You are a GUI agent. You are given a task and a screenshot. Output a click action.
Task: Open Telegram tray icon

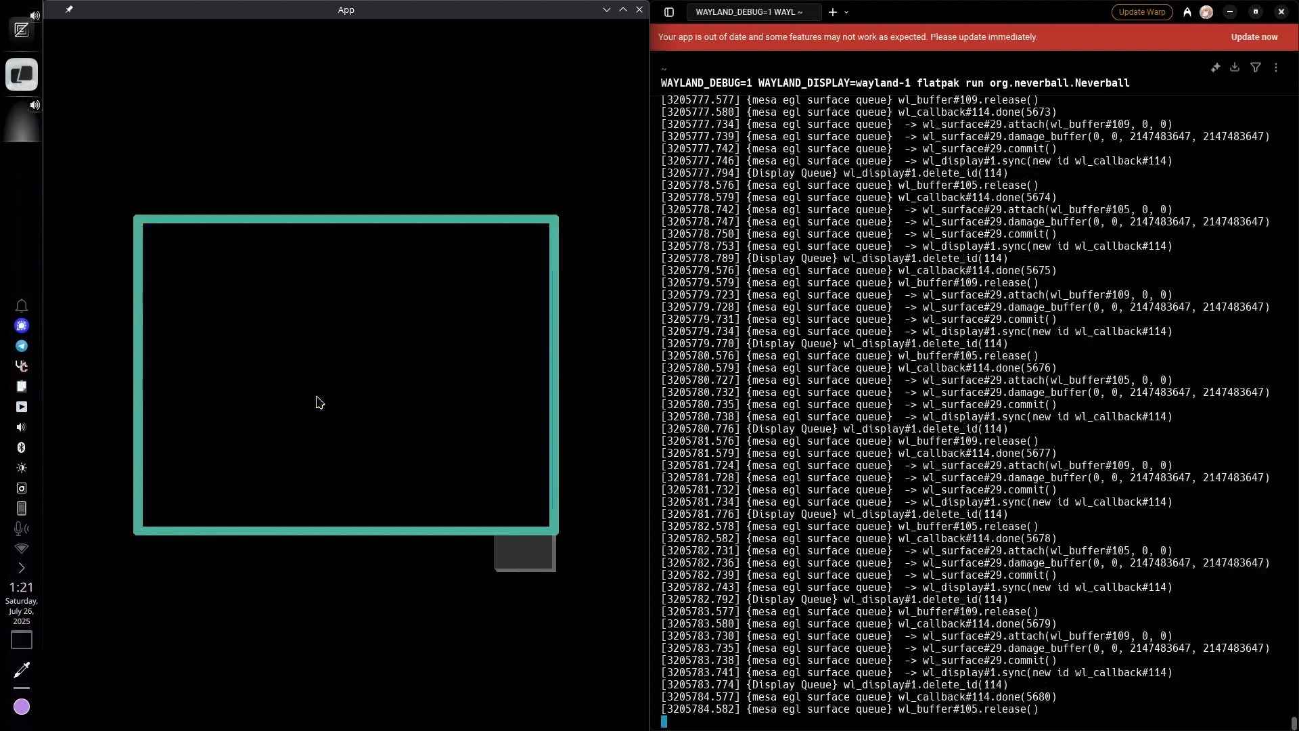coord(22,346)
